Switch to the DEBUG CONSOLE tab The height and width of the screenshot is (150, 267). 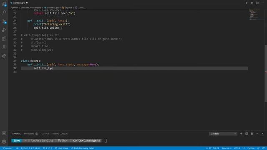click(x=60, y=134)
